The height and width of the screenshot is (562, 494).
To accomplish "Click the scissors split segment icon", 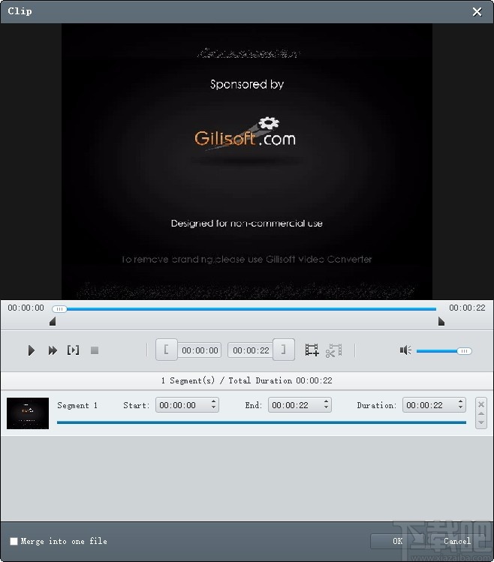I will click(x=333, y=350).
